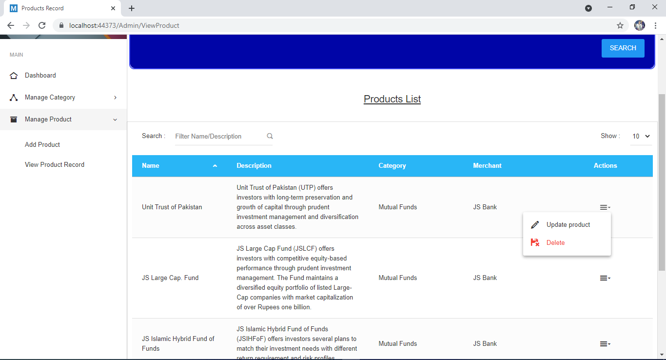
Task: Click the page scroll-up arrow
Action: (662, 39)
